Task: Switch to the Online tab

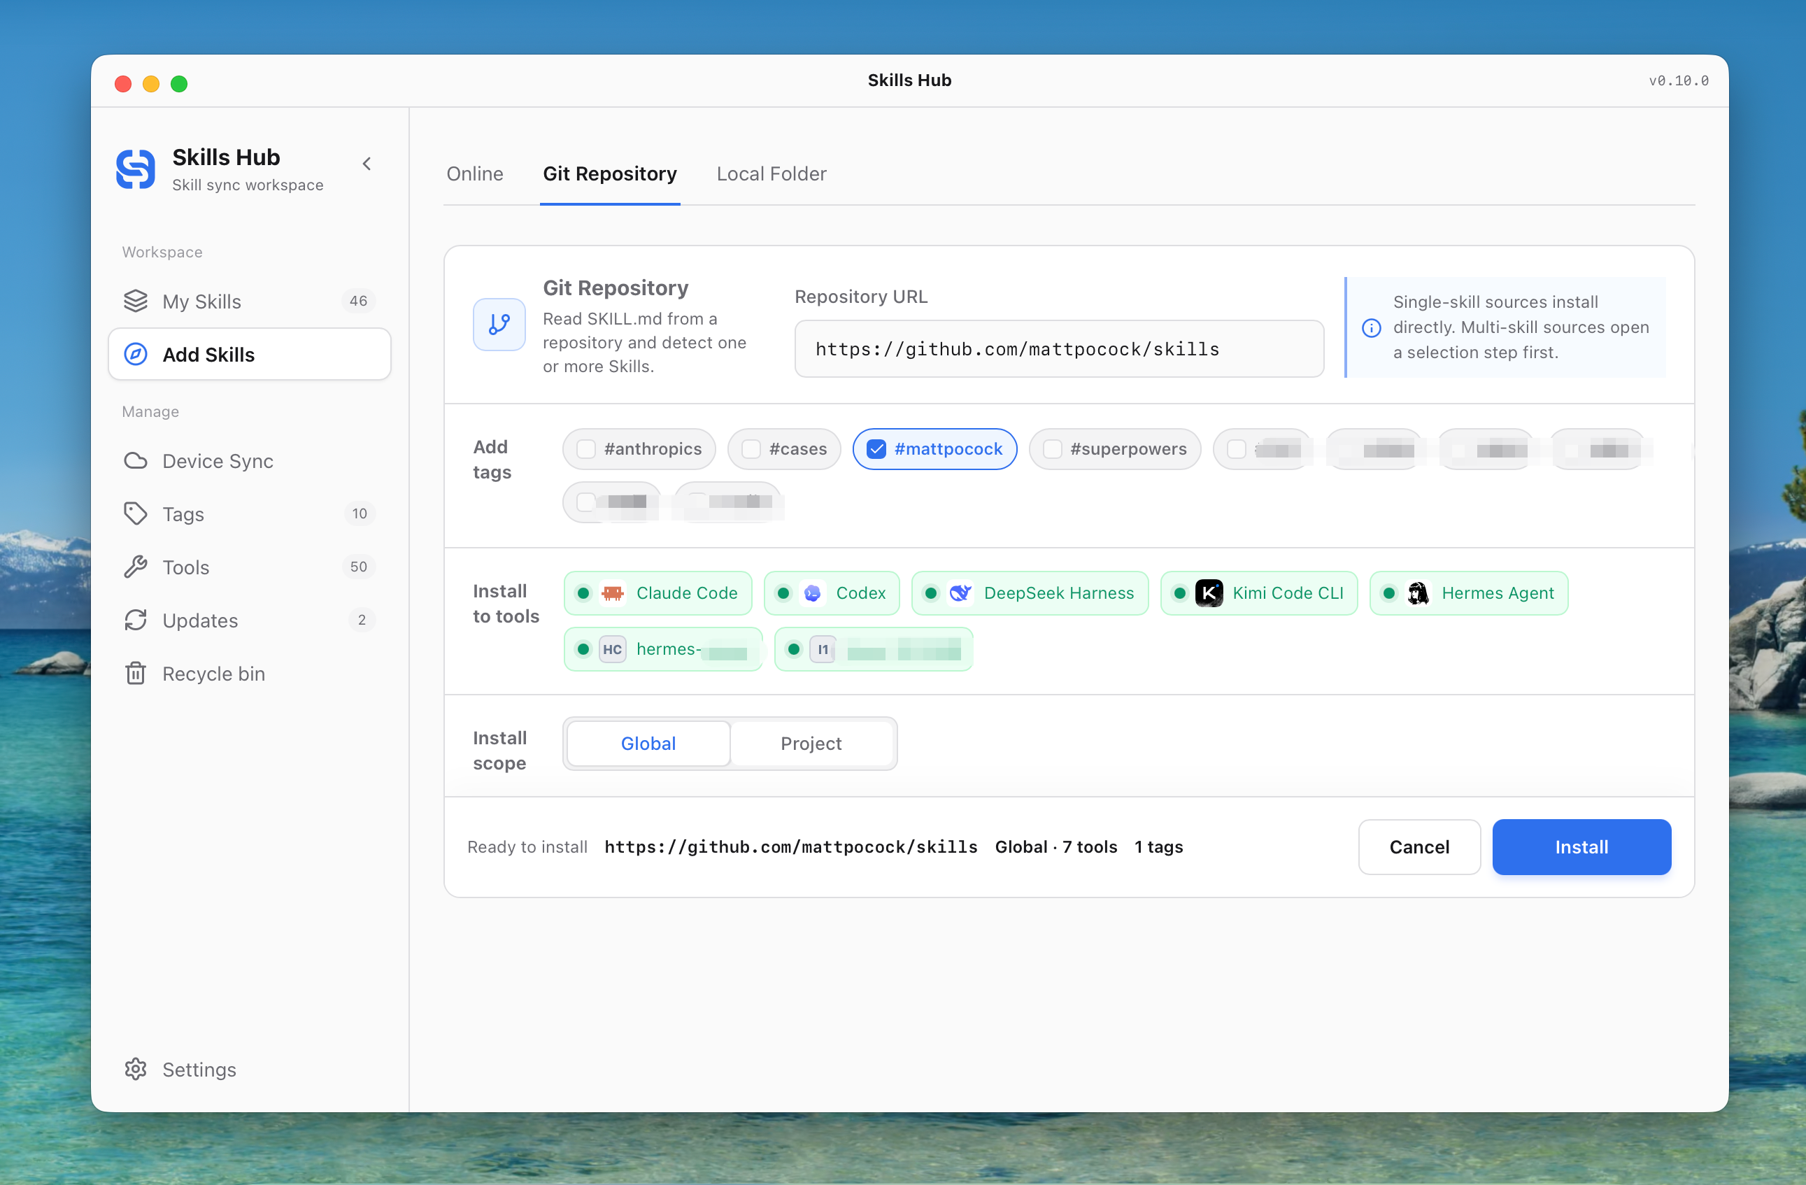Action: (475, 174)
